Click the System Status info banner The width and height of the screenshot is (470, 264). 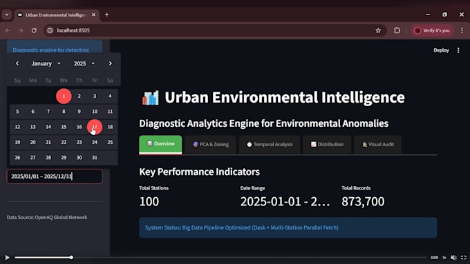[288, 227]
